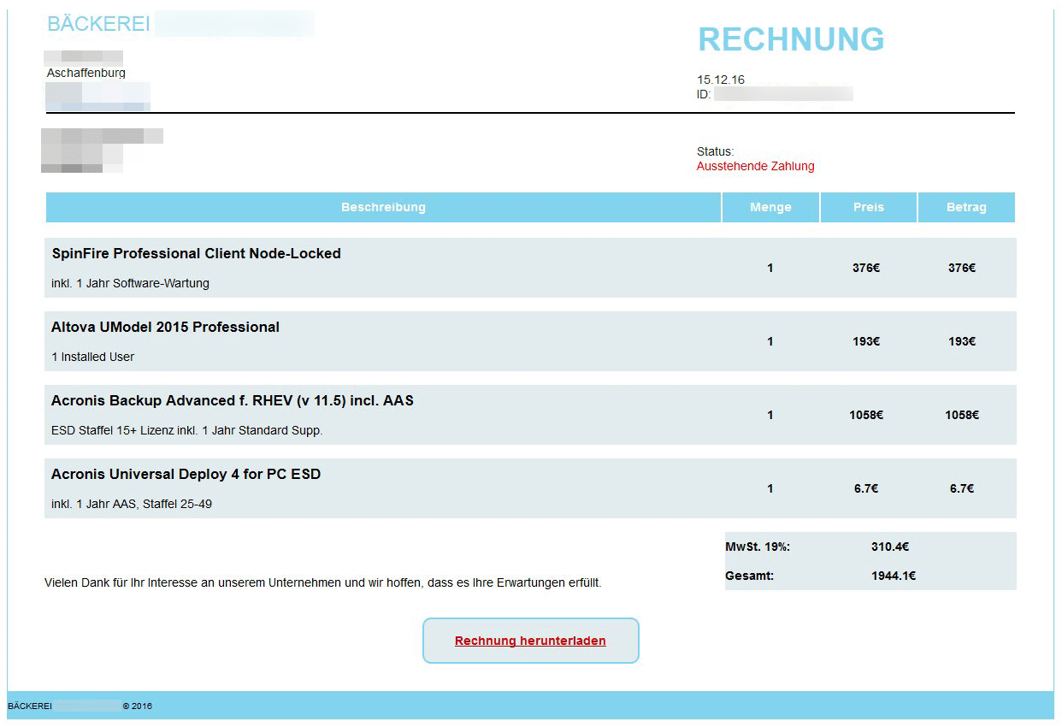Click the MwSt. 19% label
The image size is (1062, 727).
758,547
